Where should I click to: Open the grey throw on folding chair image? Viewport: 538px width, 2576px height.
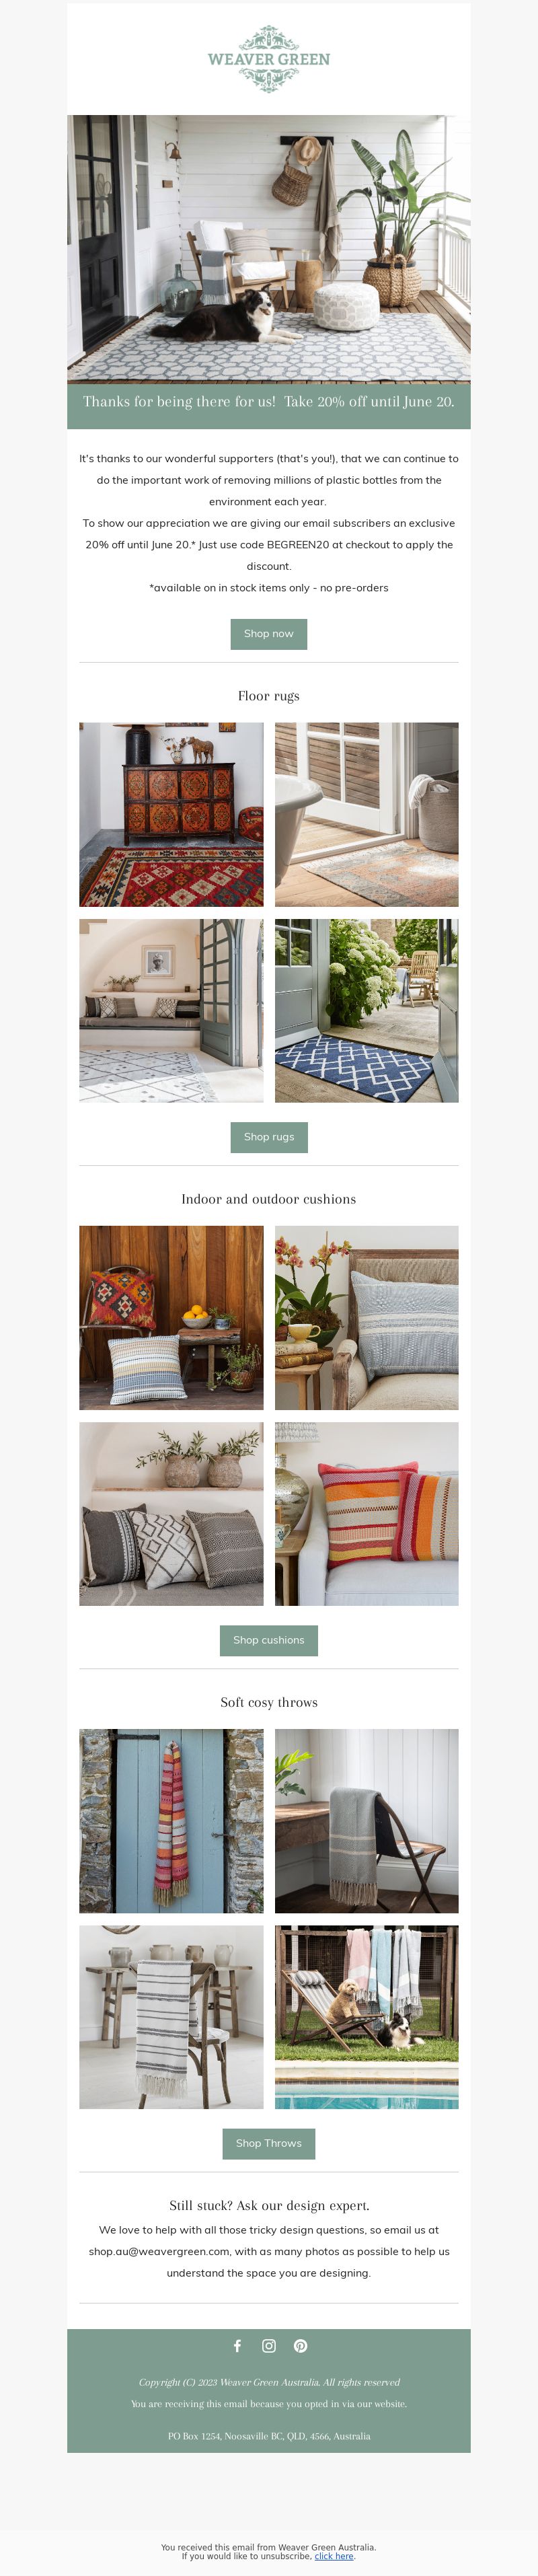[367, 1821]
